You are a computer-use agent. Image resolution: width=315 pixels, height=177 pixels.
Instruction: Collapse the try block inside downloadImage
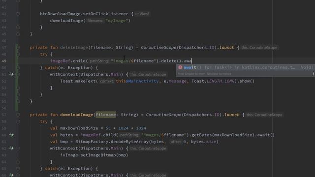click(18, 121)
